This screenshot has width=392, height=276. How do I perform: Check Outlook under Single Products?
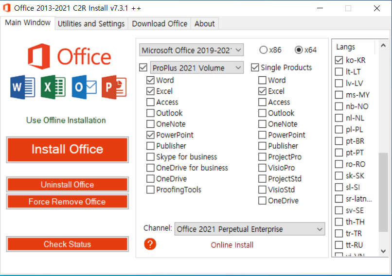262,113
